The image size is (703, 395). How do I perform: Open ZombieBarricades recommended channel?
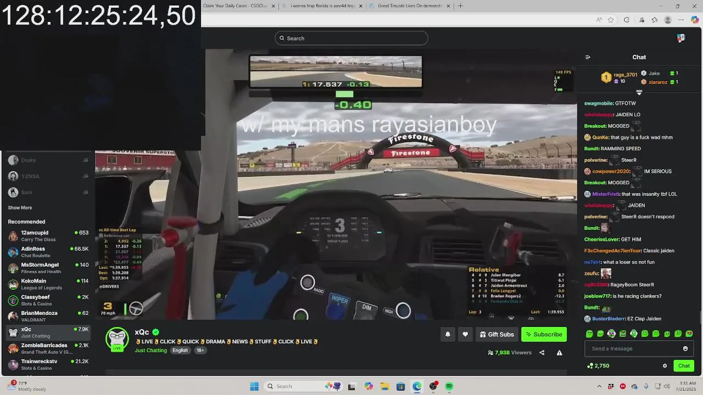[48, 348]
